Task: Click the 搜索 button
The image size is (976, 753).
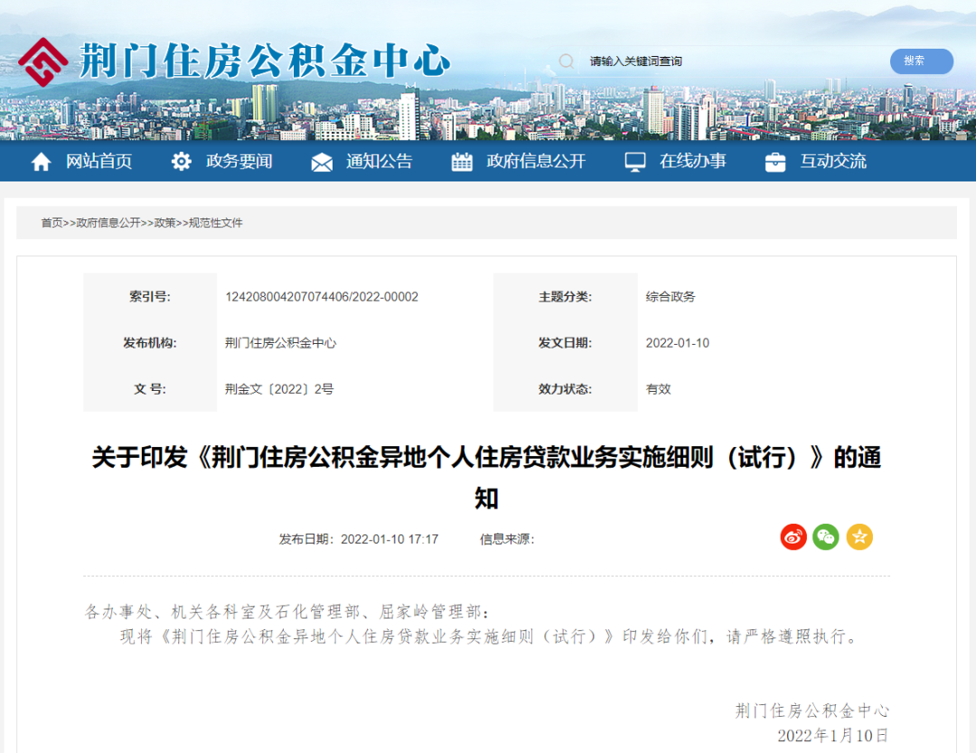Action: pyautogui.click(x=921, y=60)
